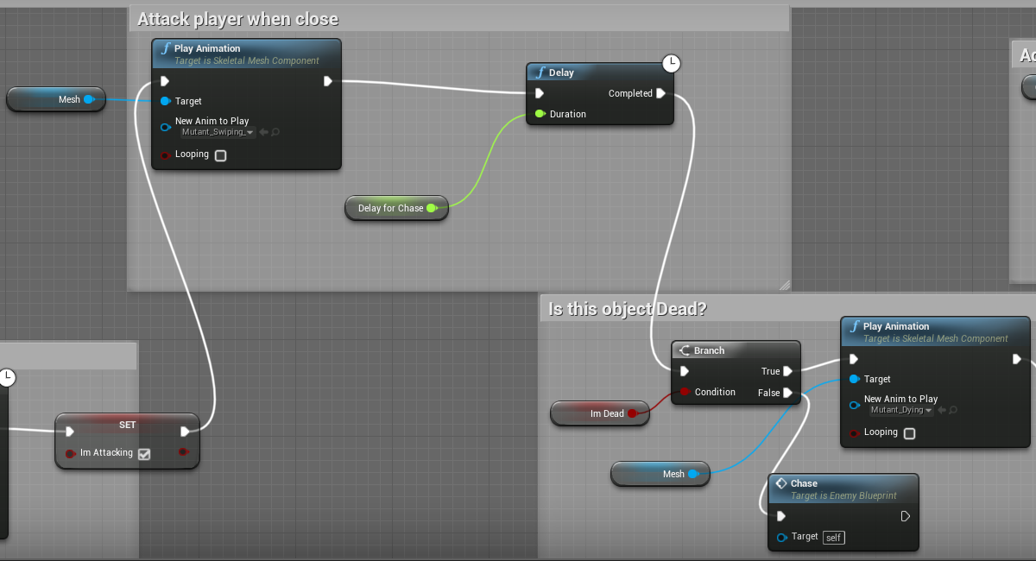
Task: Click the Completed exec pin on Delay
Action: click(x=660, y=93)
